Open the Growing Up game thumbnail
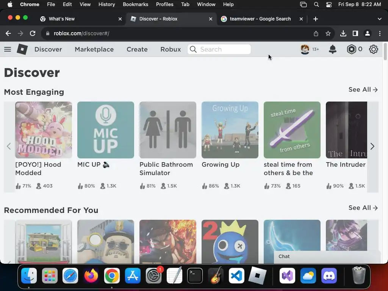 [x=230, y=130]
